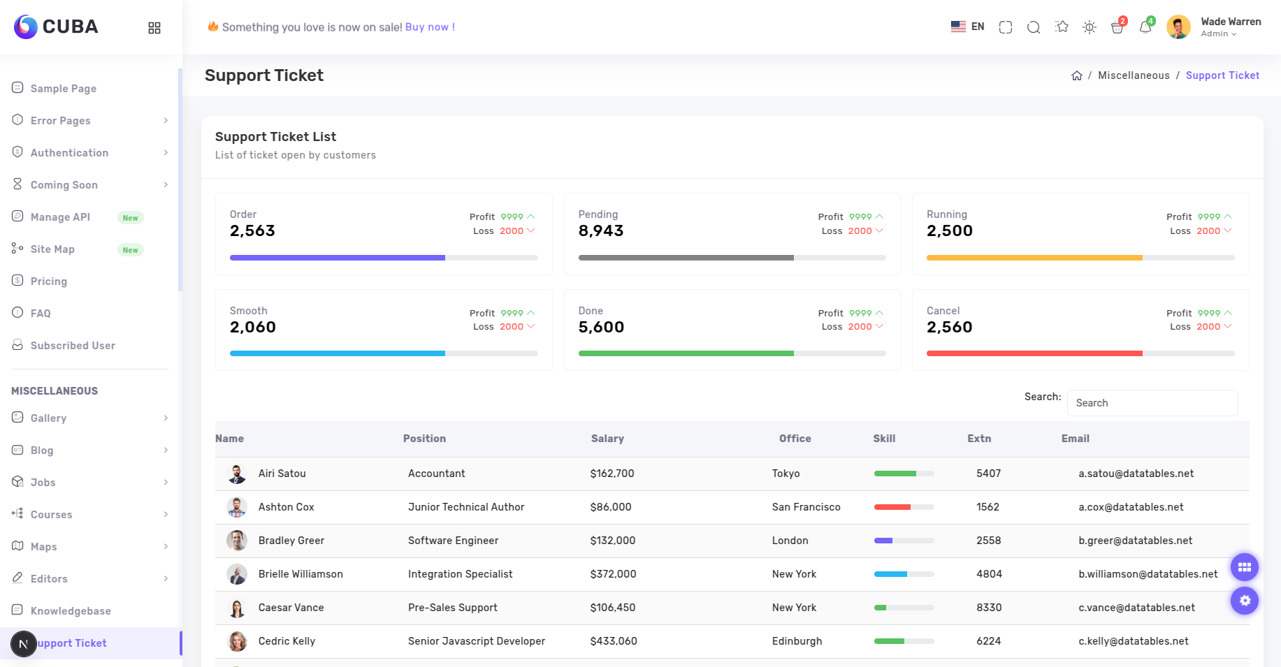Enter fullscreen mode from header
The image size is (1281, 667).
(1006, 27)
